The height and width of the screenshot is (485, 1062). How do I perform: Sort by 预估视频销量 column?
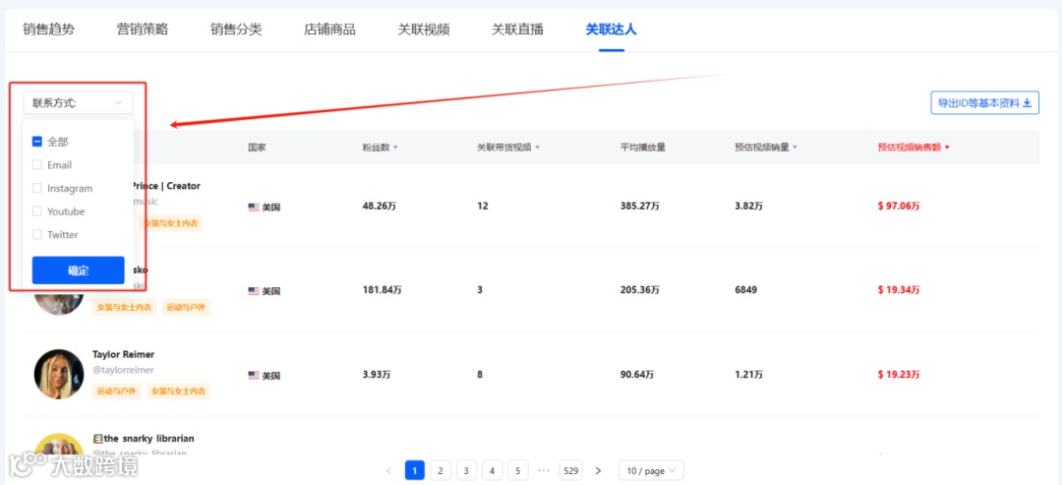click(766, 147)
